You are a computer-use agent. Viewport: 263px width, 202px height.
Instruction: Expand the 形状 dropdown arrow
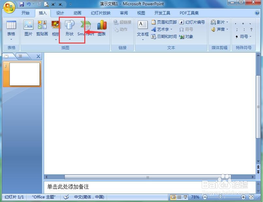click(x=70, y=40)
